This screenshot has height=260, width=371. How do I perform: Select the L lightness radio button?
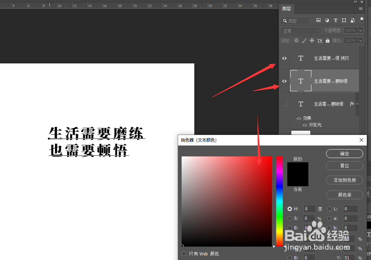pyautogui.click(x=329, y=209)
